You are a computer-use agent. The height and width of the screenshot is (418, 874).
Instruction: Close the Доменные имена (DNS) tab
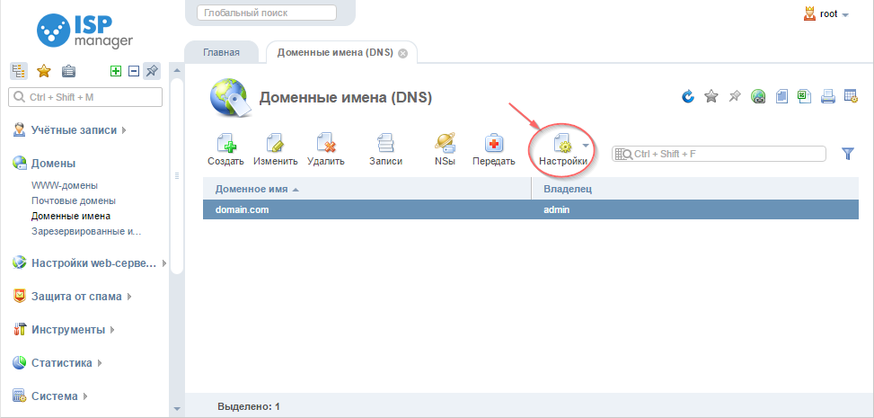(x=402, y=53)
